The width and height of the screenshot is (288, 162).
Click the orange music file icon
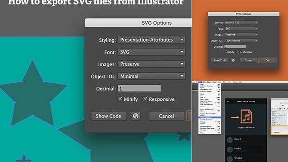246,116
